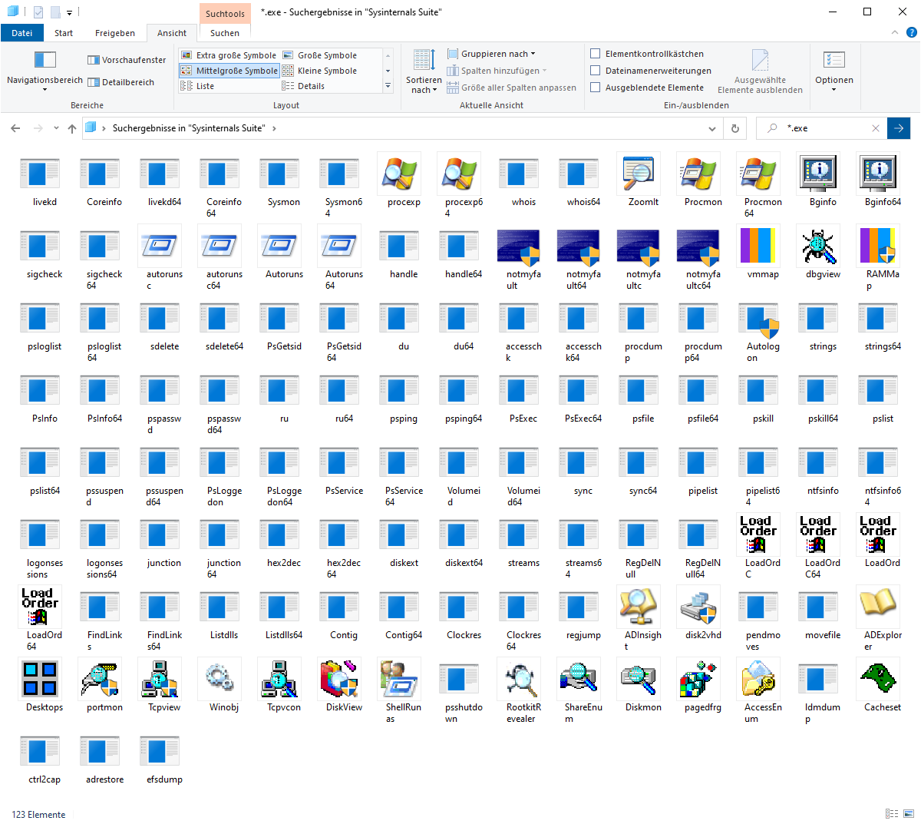Select the Bginfo monitor icon

click(818, 174)
